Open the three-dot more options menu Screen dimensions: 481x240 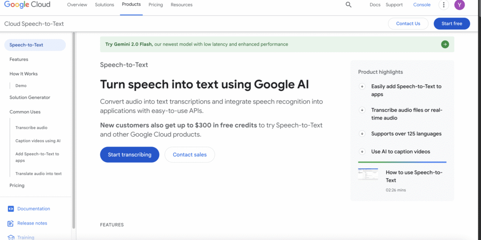[x=443, y=5]
